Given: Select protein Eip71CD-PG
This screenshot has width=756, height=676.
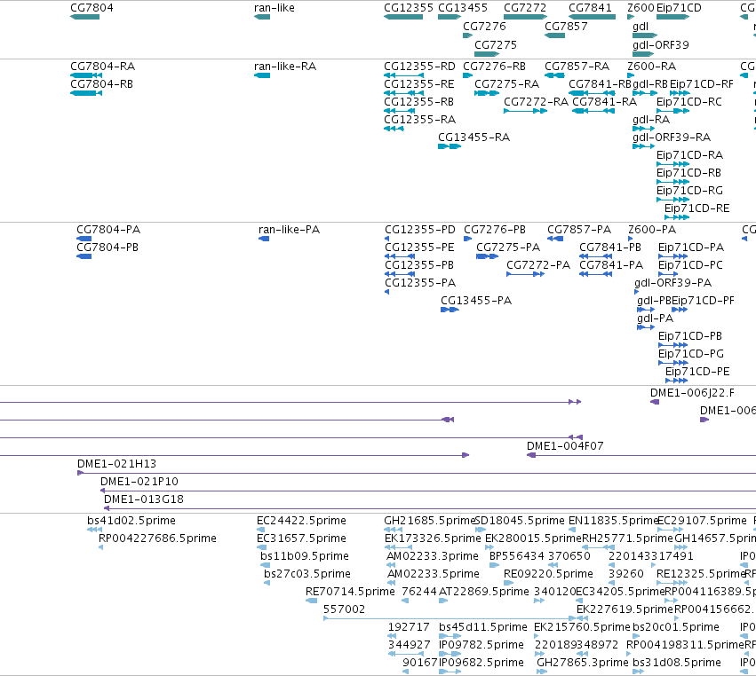Looking at the screenshot, I should (x=691, y=354).
